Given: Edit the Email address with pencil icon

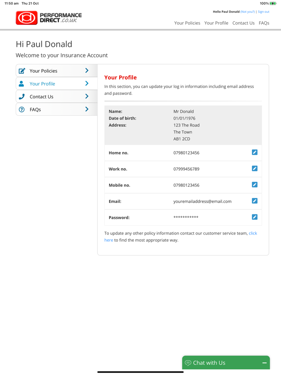Looking at the screenshot, I should tap(255, 201).
